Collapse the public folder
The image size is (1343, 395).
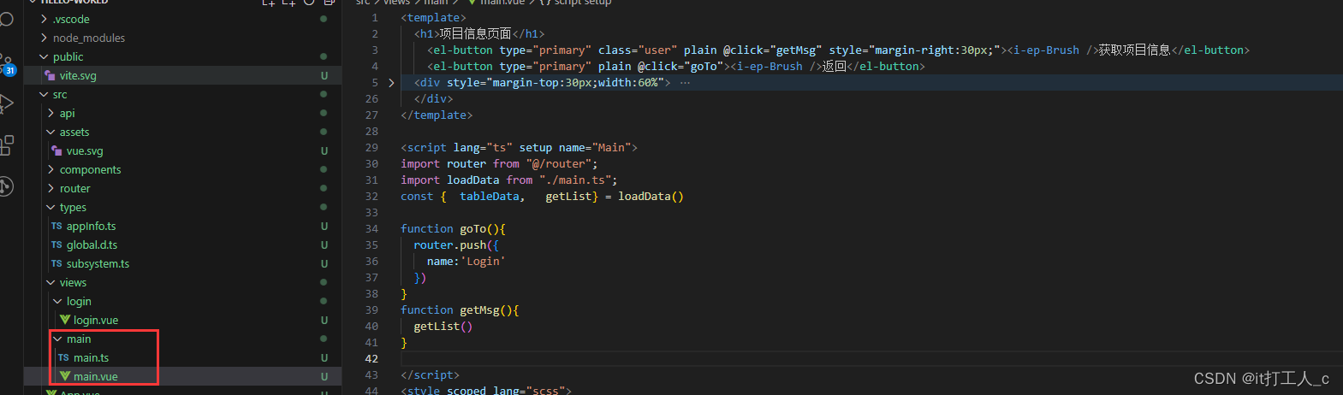pyautogui.click(x=44, y=56)
